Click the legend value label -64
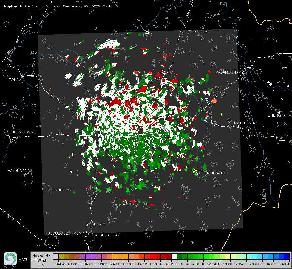This screenshot has height=269, width=292. point(58,264)
